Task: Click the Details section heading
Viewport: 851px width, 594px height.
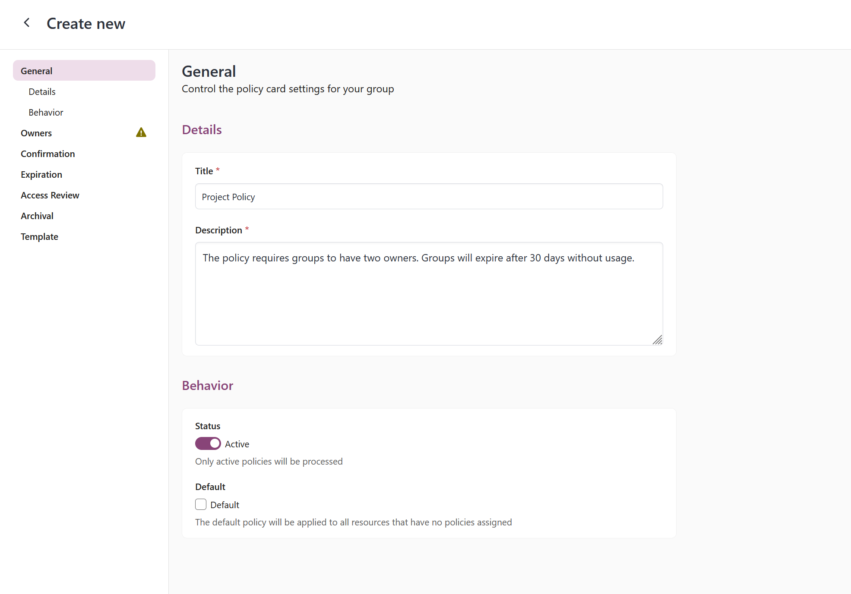Action: pos(202,130)
